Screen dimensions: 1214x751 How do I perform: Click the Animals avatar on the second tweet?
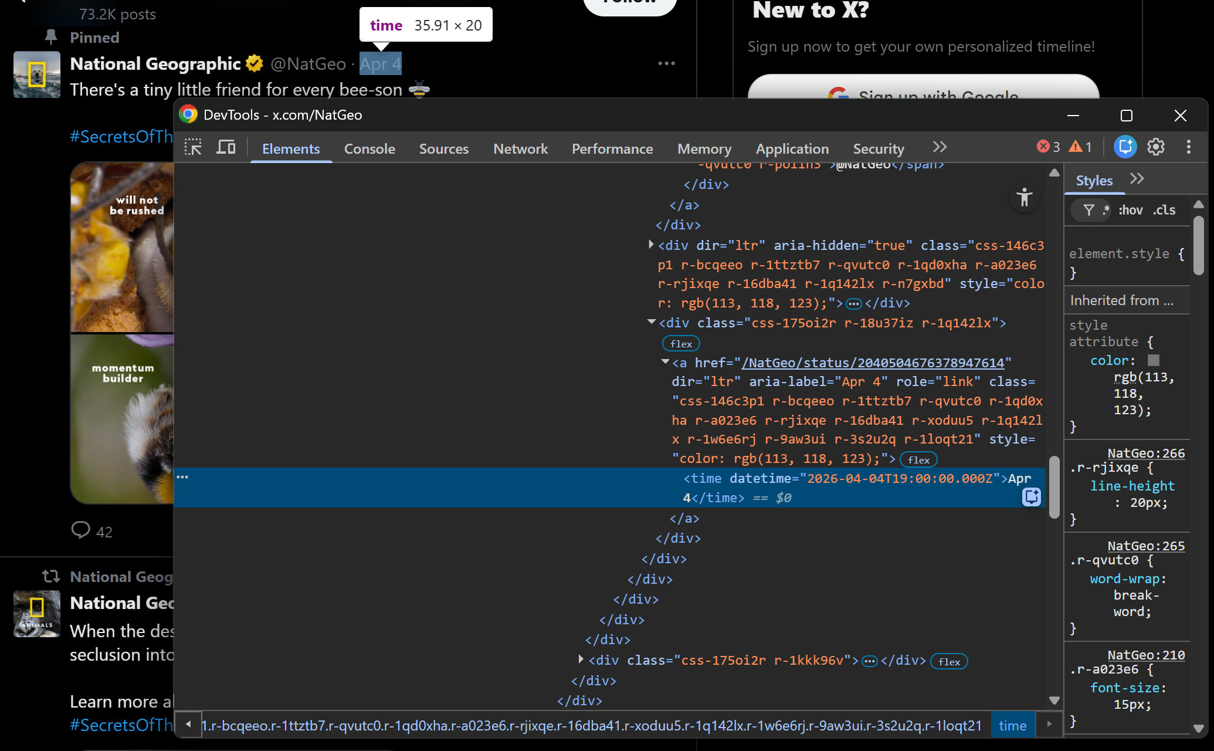click(x=37, y=614)
